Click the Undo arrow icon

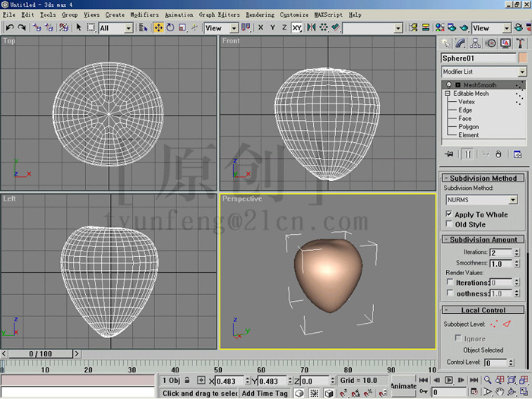pyautogui.click(x=9, y=27)
